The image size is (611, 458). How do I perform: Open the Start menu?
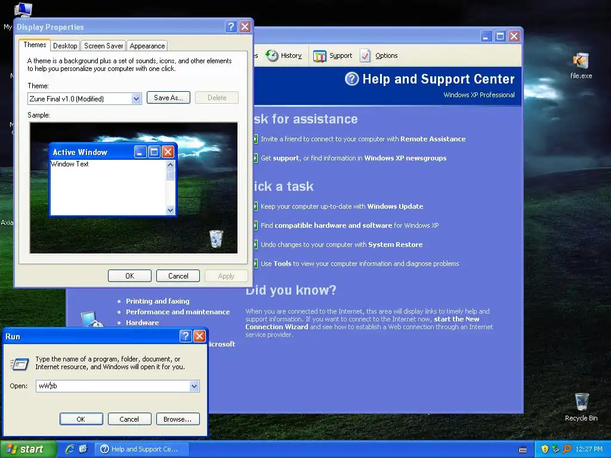[27, 449]
